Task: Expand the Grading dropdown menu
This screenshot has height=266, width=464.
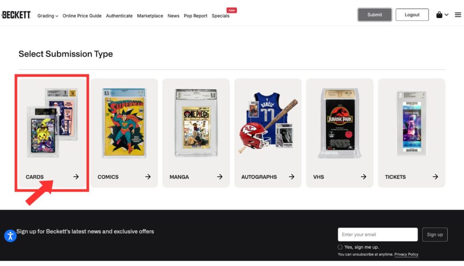Action: click(x=48, y=16)
